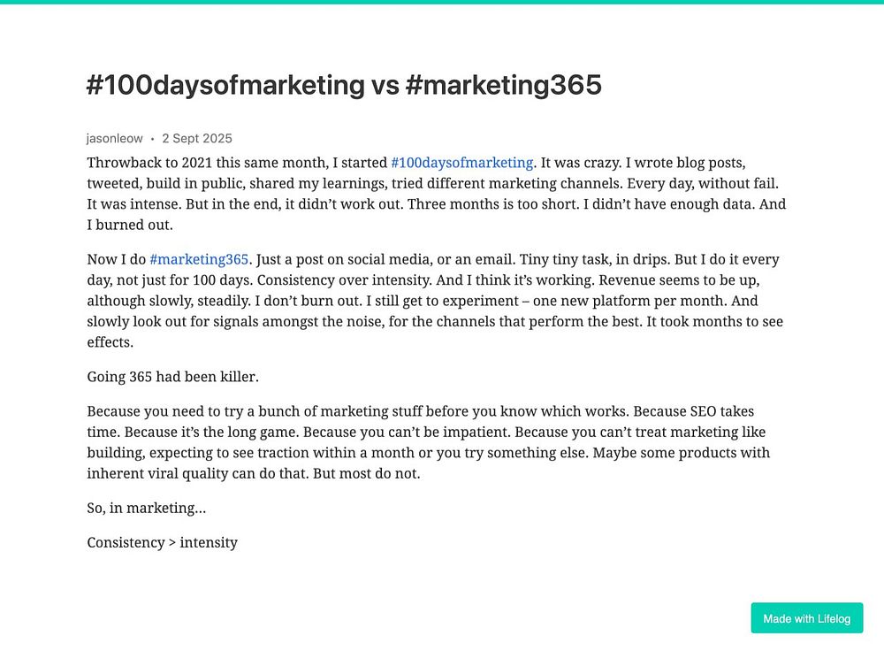
Task: Click the dot separator between author and date
Action: click(152, 139)
